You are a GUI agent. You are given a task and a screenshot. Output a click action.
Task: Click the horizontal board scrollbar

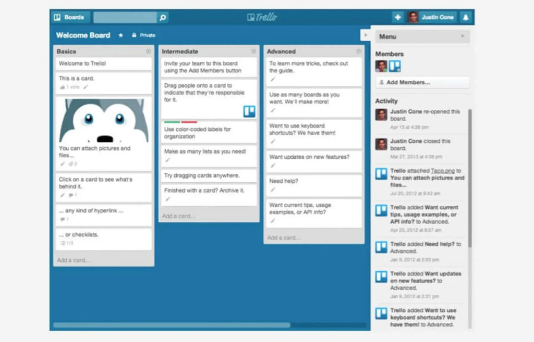click(x=172, y=325)
